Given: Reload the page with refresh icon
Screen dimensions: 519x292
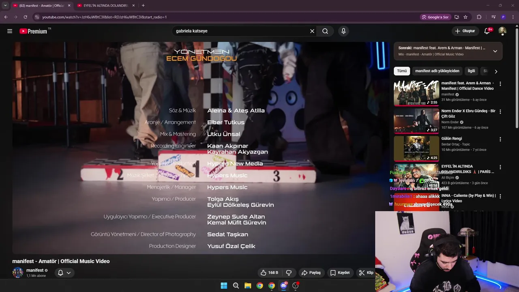Looking at the screenshot, I should pos(25,17).
